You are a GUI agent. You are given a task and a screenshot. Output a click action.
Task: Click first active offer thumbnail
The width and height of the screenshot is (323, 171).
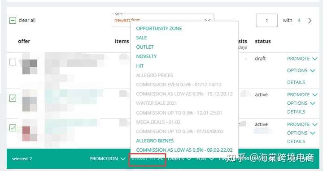pos(30,104)
